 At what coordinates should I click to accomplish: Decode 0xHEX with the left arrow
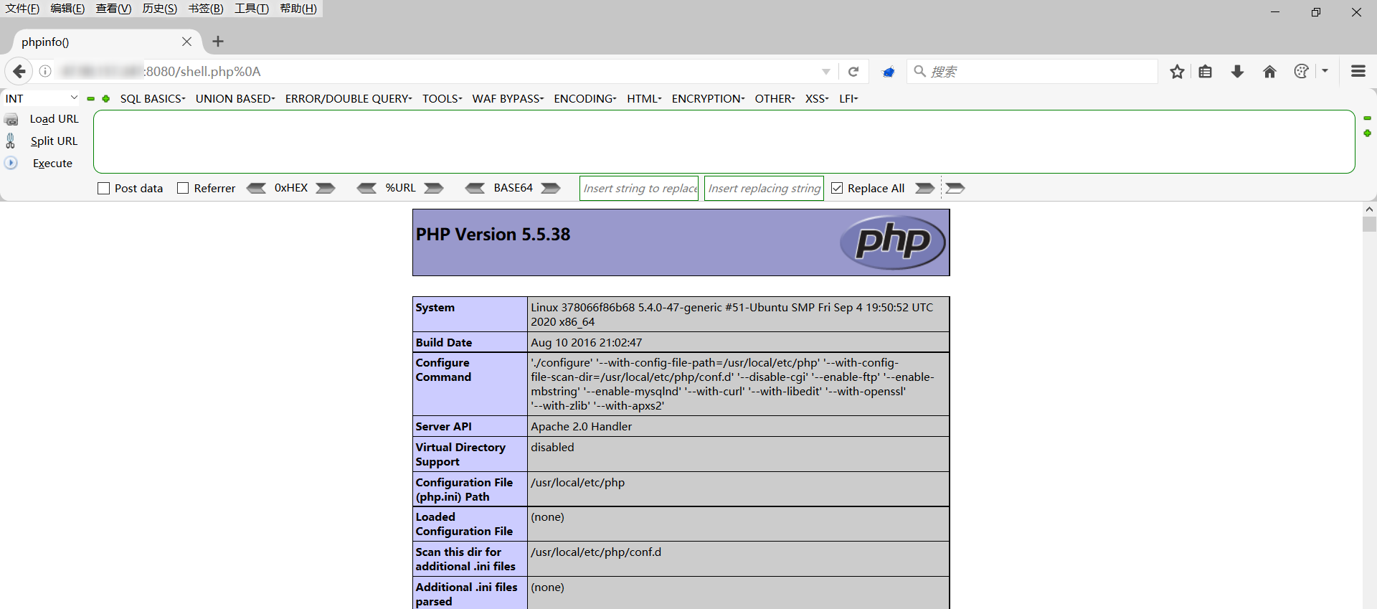pos(256,188)
